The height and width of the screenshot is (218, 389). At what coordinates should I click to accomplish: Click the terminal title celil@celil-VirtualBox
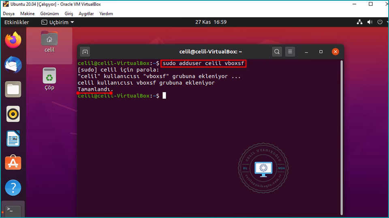(x=211, y=52)
